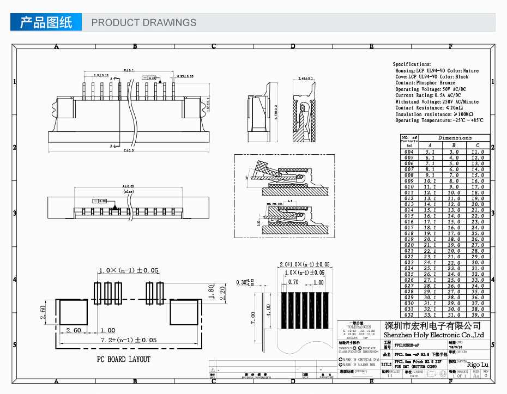507x394 pixels.
Task: Select the 7.2+(n-1)±0.05 dimension
Action: [129, 340]
